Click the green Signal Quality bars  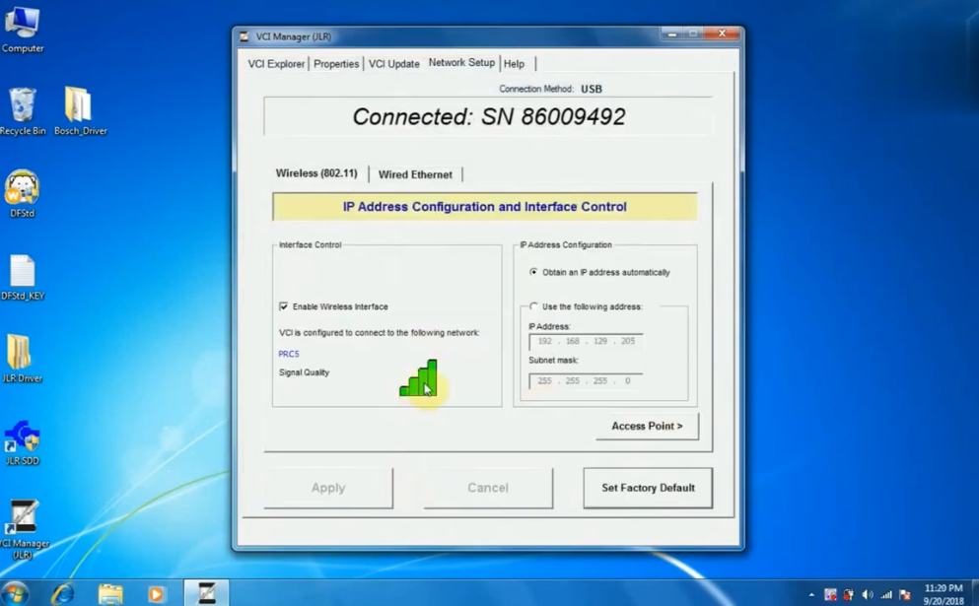pyautogui.click(x=418, y=377)
